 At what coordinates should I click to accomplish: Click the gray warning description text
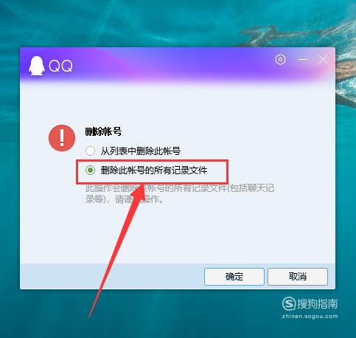click(x=180, y=193)
